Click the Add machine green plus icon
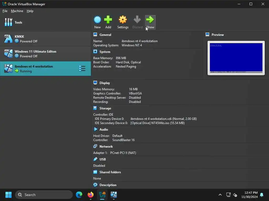269x201 pixels. [x=108, y=20]
